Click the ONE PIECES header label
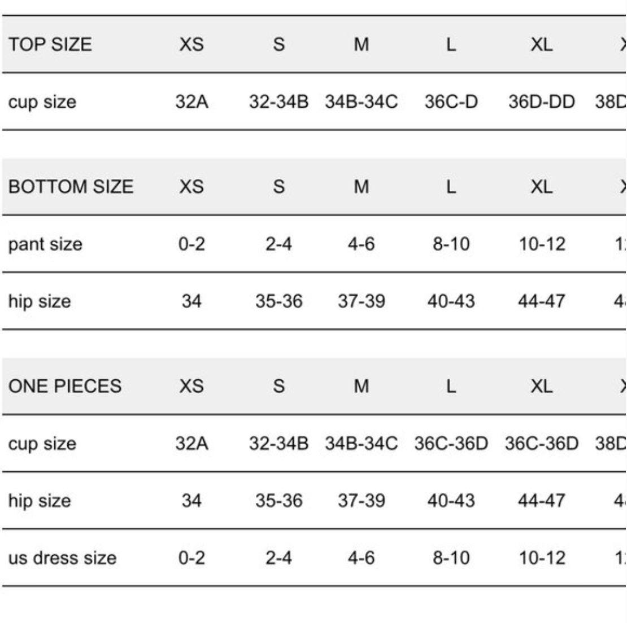Viewport: 627px width, 623px height. pyautogui.click(x=64, y=386)
